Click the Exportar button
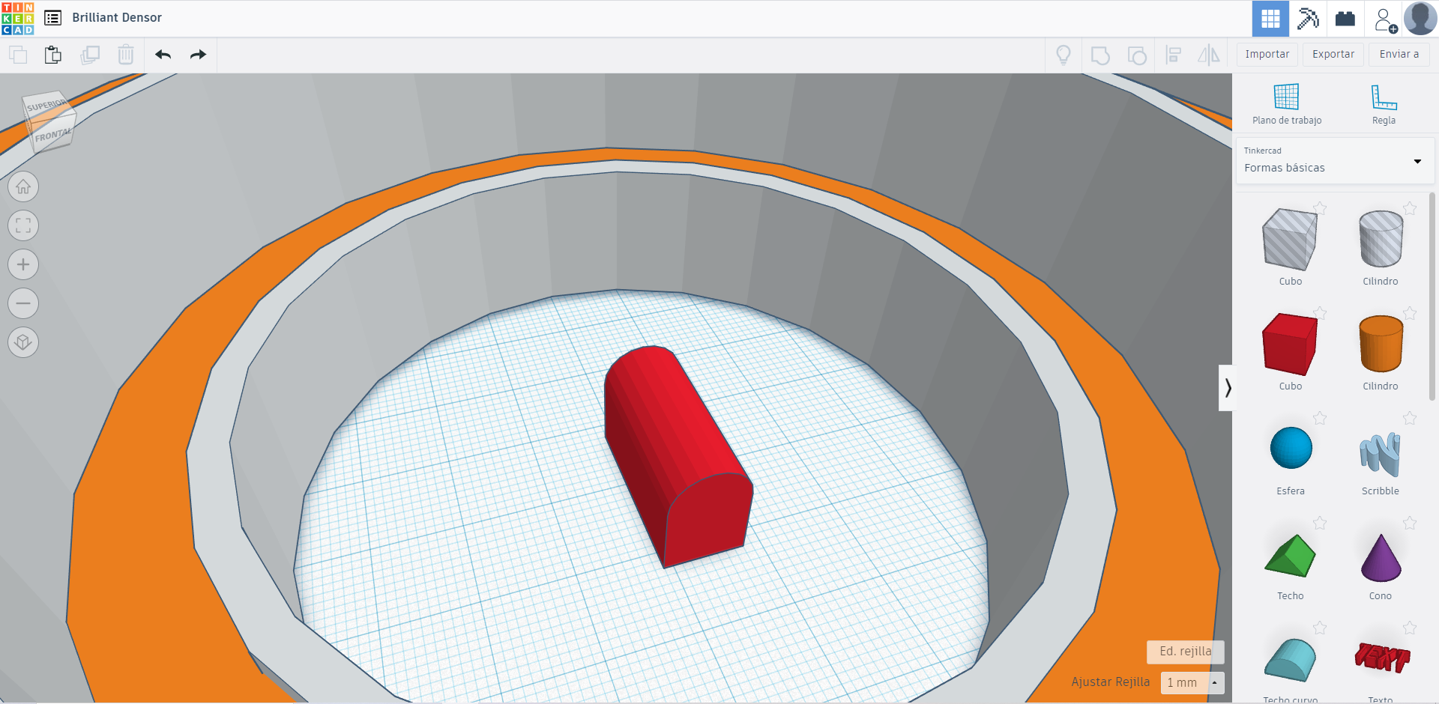 point(1333,55)
